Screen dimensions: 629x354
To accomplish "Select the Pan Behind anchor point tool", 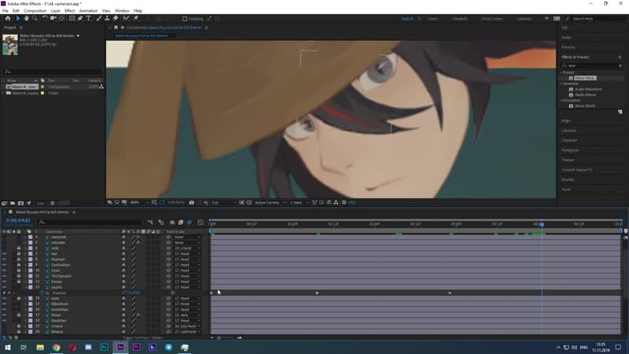I will coord(62,18).
